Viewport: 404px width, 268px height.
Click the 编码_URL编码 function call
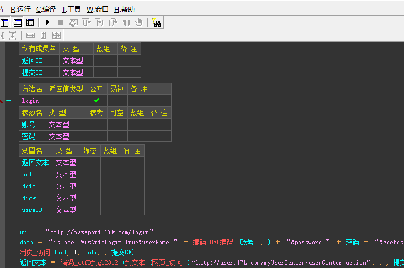coord(213,242)
